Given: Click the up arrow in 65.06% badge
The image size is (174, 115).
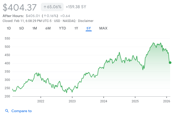Looking at the screenshot, I should click(45, 7).
